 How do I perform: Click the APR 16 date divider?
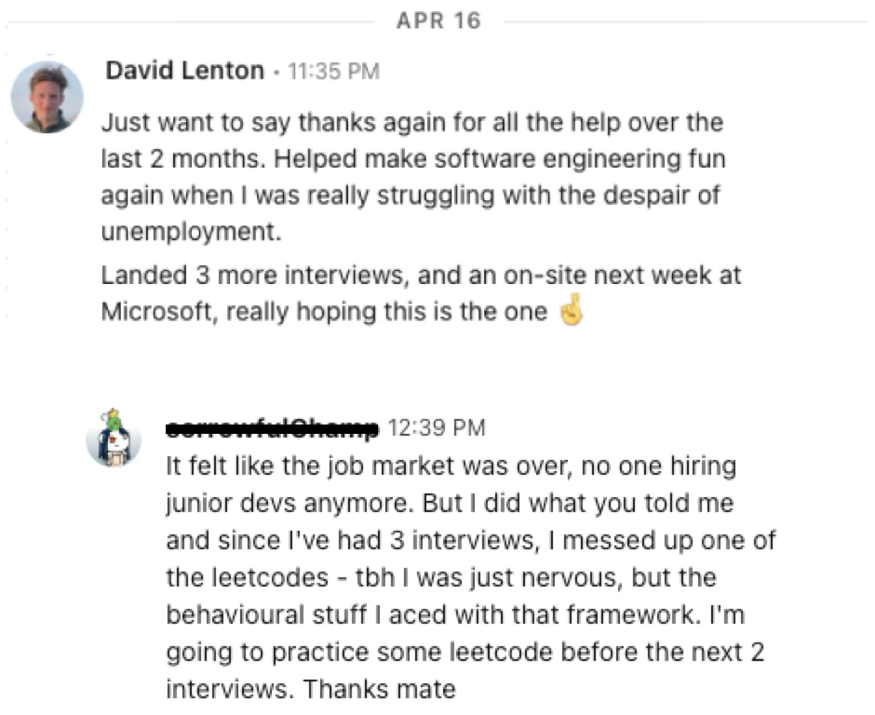coord(437,21)
